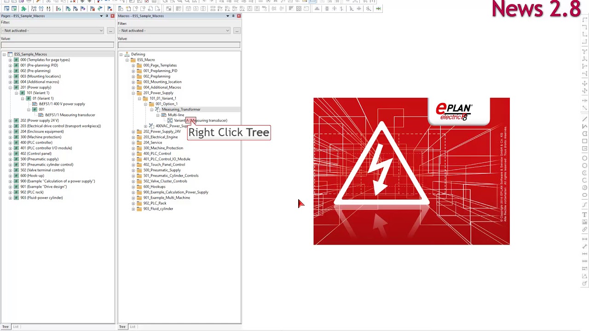Pin the Pages - ESS_Sample_Macros panel
Image resolution: width=589 pixels, height=331 pixels.
[x=107, y=16]
